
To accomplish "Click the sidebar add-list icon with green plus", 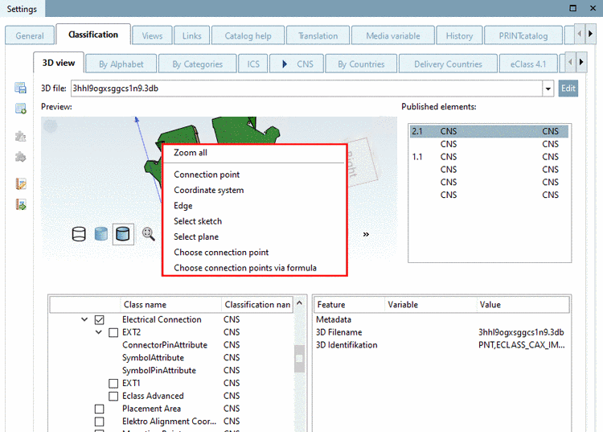I will coord(20,109).
